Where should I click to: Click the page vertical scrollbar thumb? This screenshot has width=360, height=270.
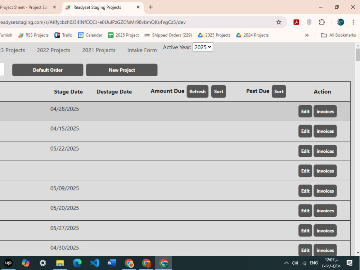pos(358,55)
